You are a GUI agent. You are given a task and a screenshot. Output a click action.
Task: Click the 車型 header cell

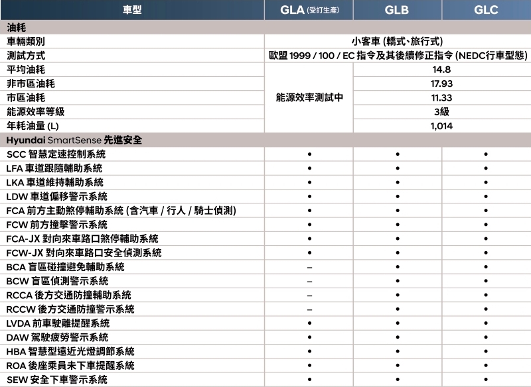pos(132,10)
